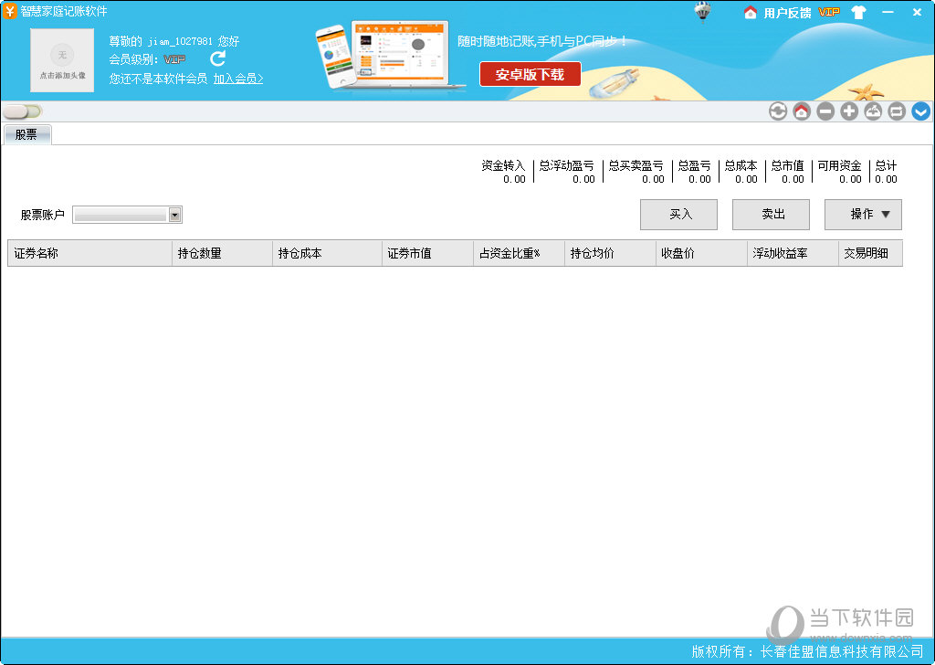Click the red home toolbar icon
The image size is (935, 665).
(x=802, y=111)
